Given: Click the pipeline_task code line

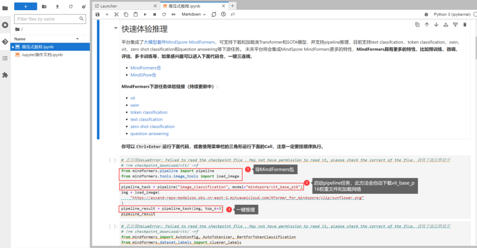Looking at the screenshot, I should pos(212,187).
